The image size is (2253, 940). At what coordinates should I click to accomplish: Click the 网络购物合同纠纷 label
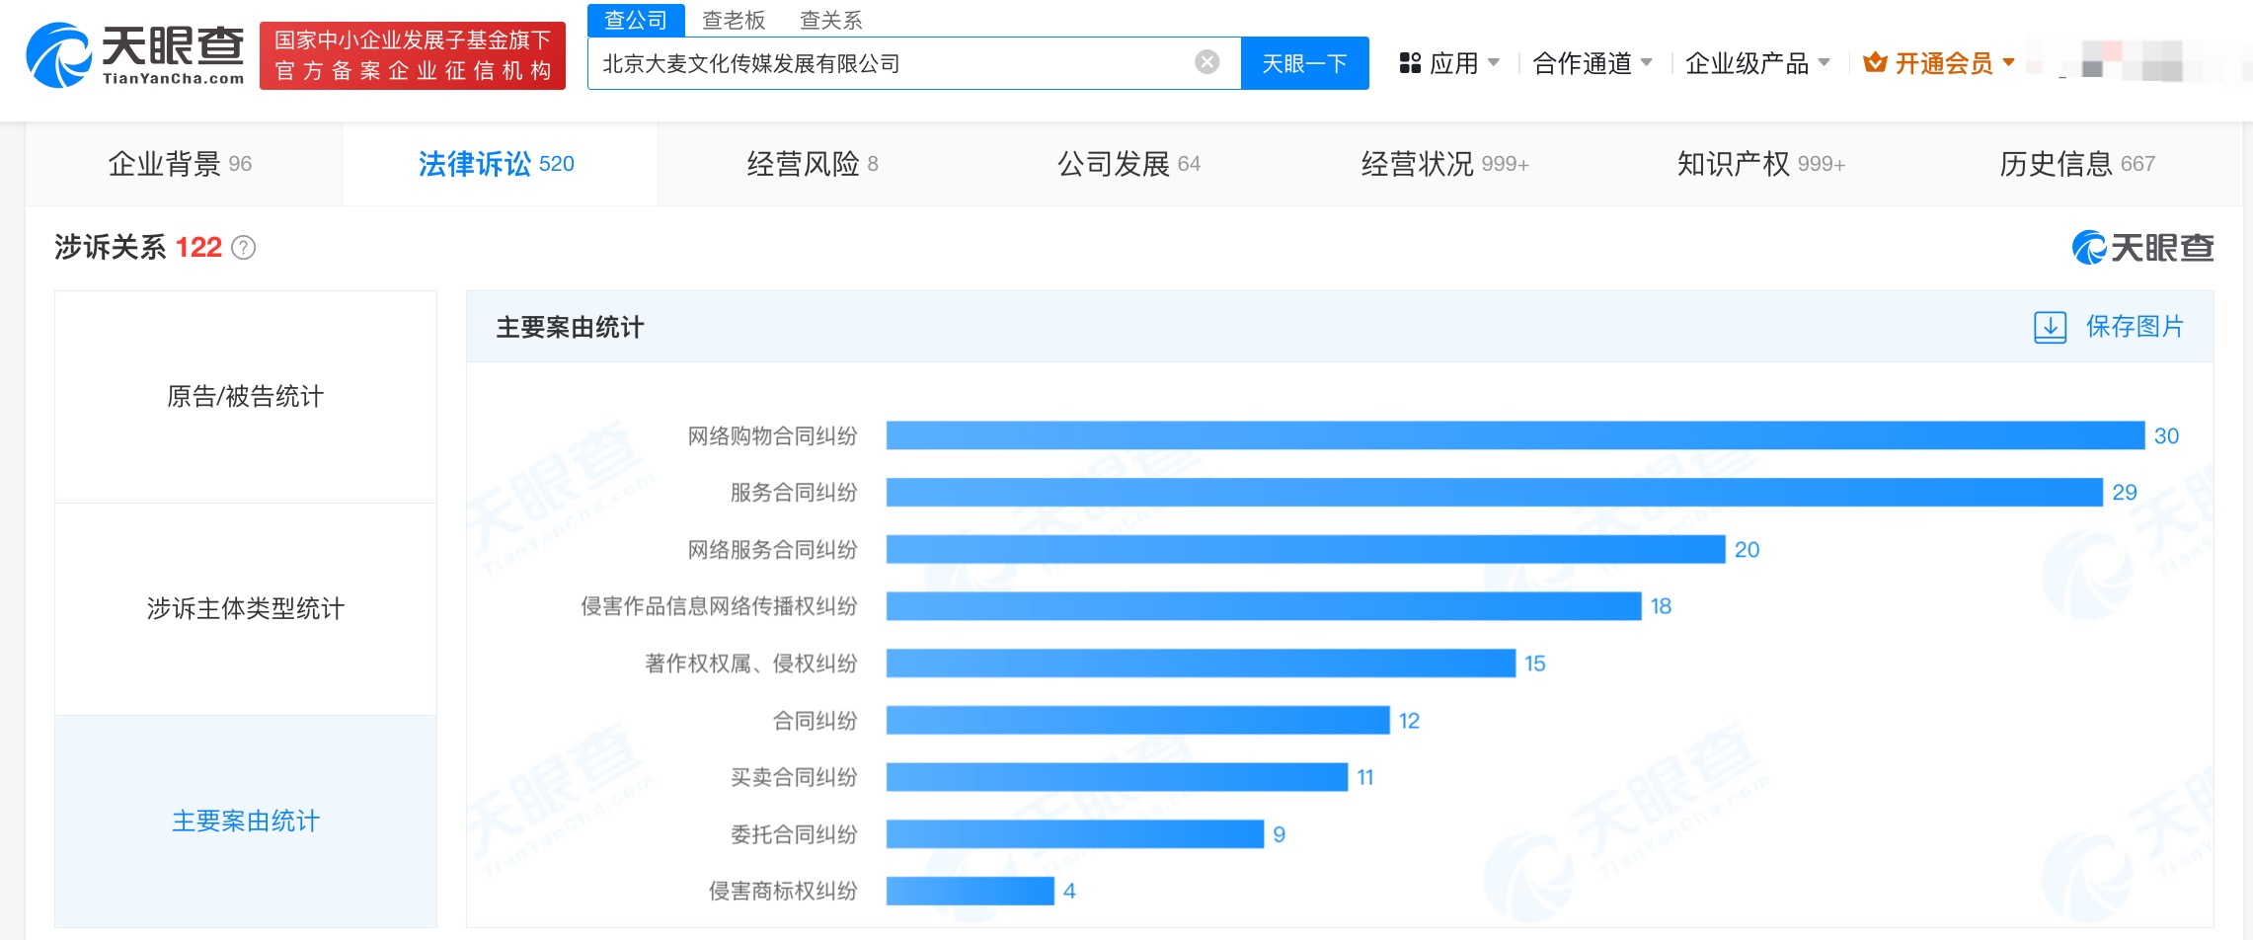point(772,435)
